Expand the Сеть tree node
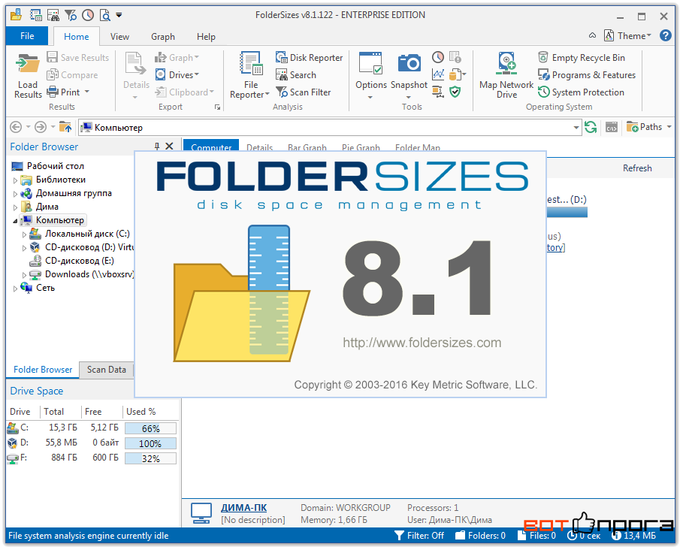Screen dimensions: 683x550 coord(15,289)
